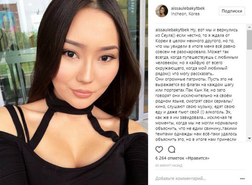This screenshot has height=185, width=252.
Task: Open aissaulebakytbek username in the post header
Action: click(x=188, y=9)
